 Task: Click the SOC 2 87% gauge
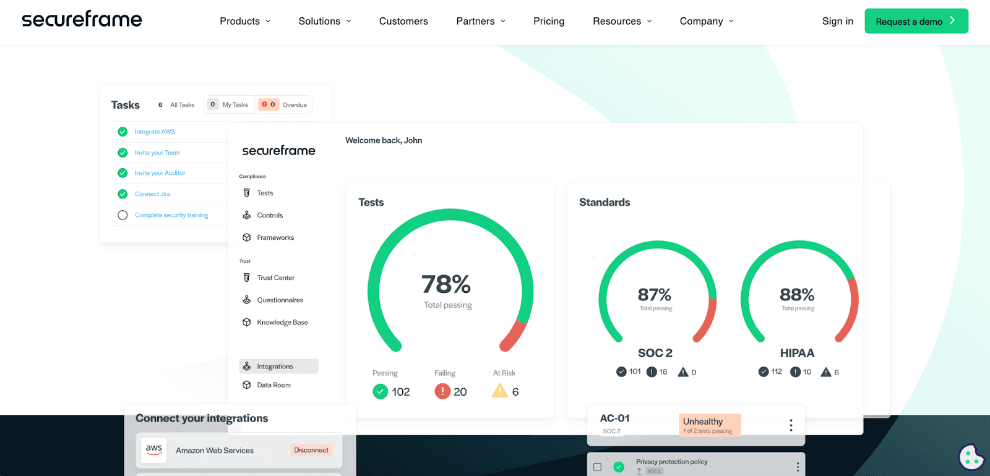click(x=657, y=291)
